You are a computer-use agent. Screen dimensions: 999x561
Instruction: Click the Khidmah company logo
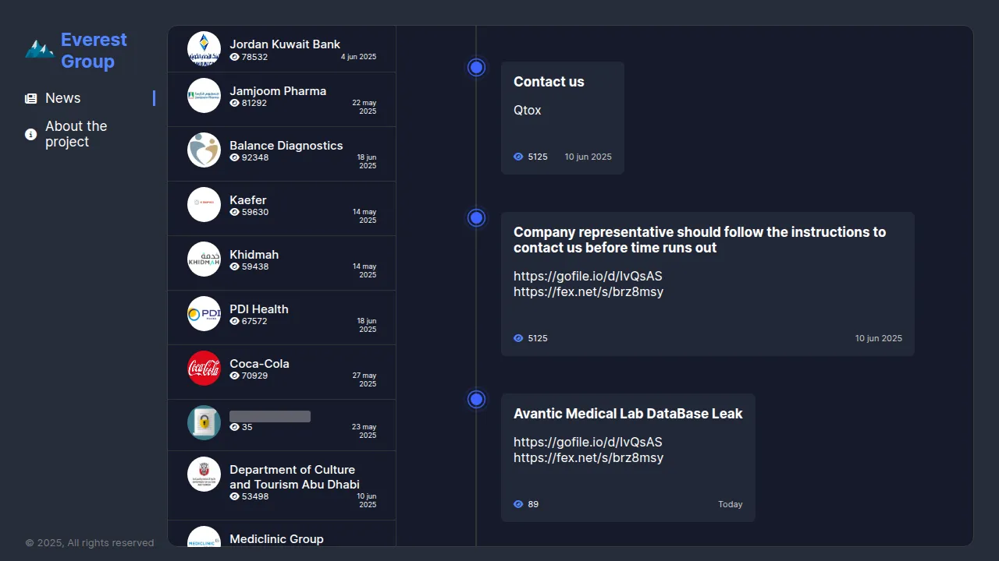pos(204,259)
